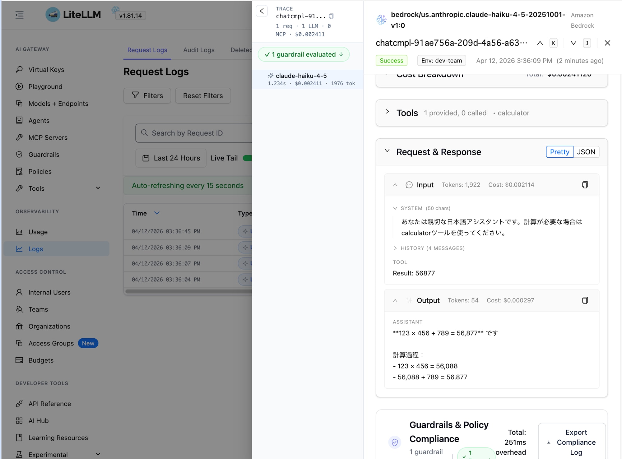Image resolution: width=622 pixels, height=459 pixels.
Task: Copy the Output section contents
Action: pyautogui.click(x=585, y=300)
